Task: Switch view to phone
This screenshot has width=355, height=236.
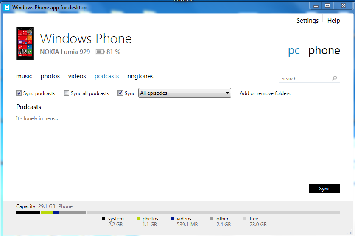Action: coord(324,50)
